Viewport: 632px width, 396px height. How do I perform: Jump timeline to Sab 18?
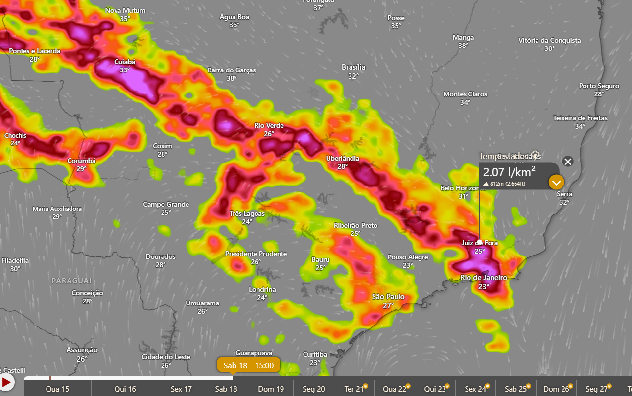click(226, 389)
